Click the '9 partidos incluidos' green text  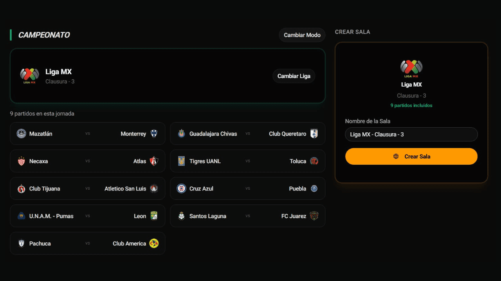point(411,105)
